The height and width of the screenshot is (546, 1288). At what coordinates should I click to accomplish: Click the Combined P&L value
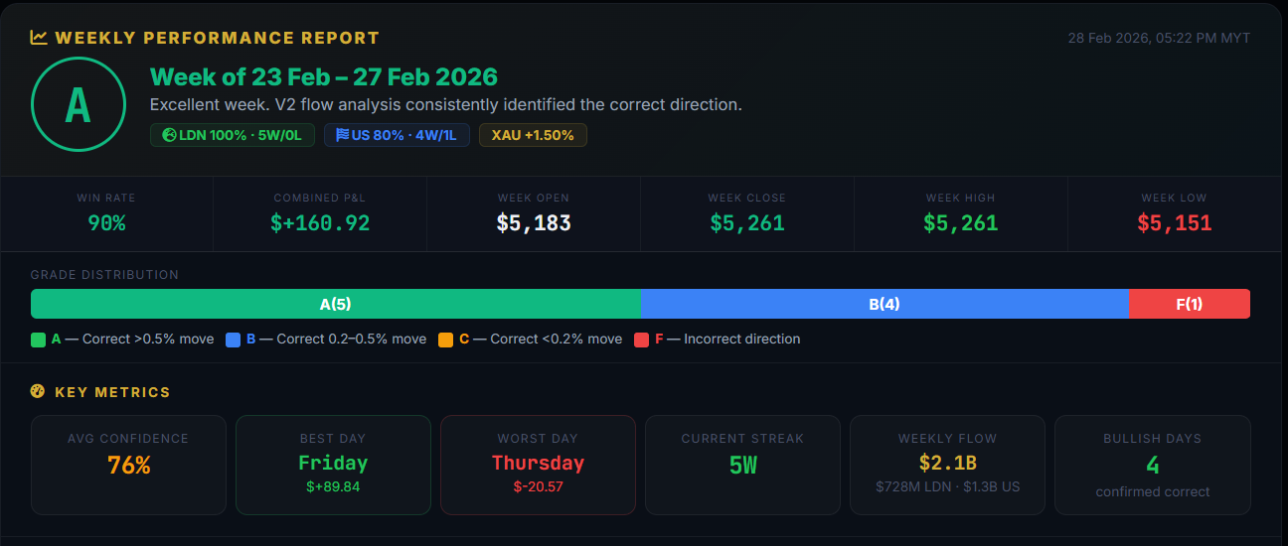pos(320,223)
